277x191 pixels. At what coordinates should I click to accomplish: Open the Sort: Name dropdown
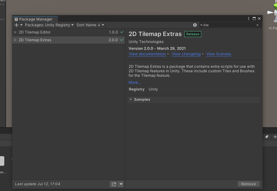[x=90, y=25]
